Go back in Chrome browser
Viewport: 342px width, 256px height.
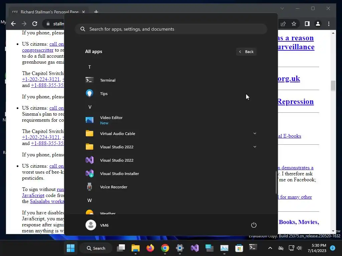pos(13,24)
